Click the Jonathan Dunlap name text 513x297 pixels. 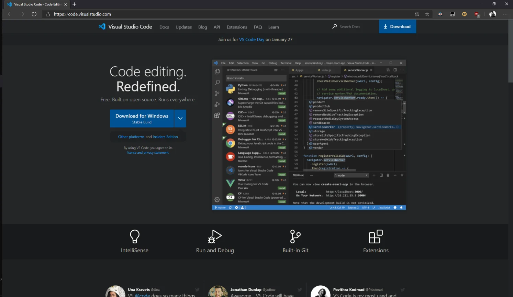[x=246, y=289]
